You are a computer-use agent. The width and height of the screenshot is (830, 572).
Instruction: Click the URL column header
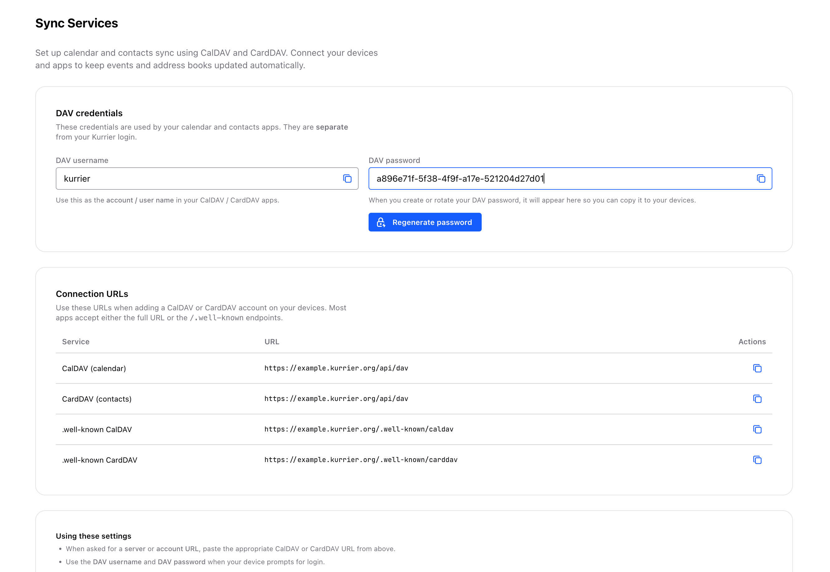point(272,341)
